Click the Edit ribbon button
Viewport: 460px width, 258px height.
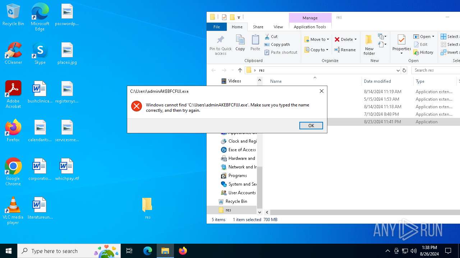click(x=420, y=44)
